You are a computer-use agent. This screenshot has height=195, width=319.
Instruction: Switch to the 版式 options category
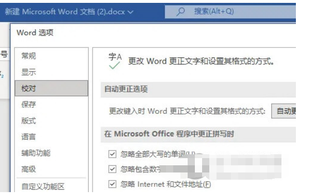(51, 121)
